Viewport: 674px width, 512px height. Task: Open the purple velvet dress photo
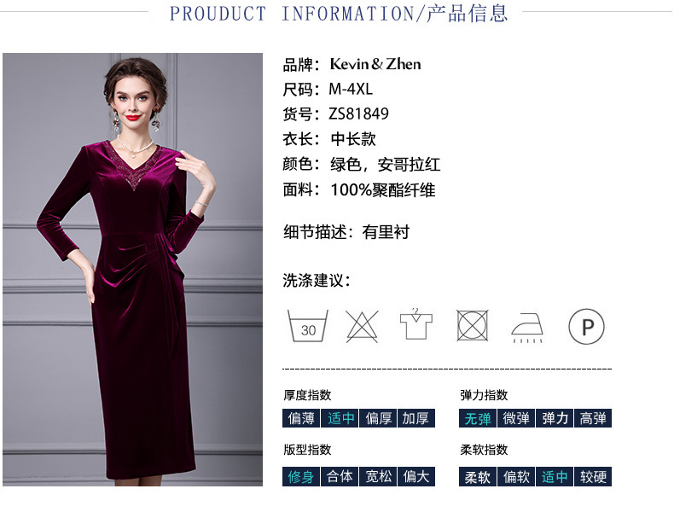[x=132, y=270]
